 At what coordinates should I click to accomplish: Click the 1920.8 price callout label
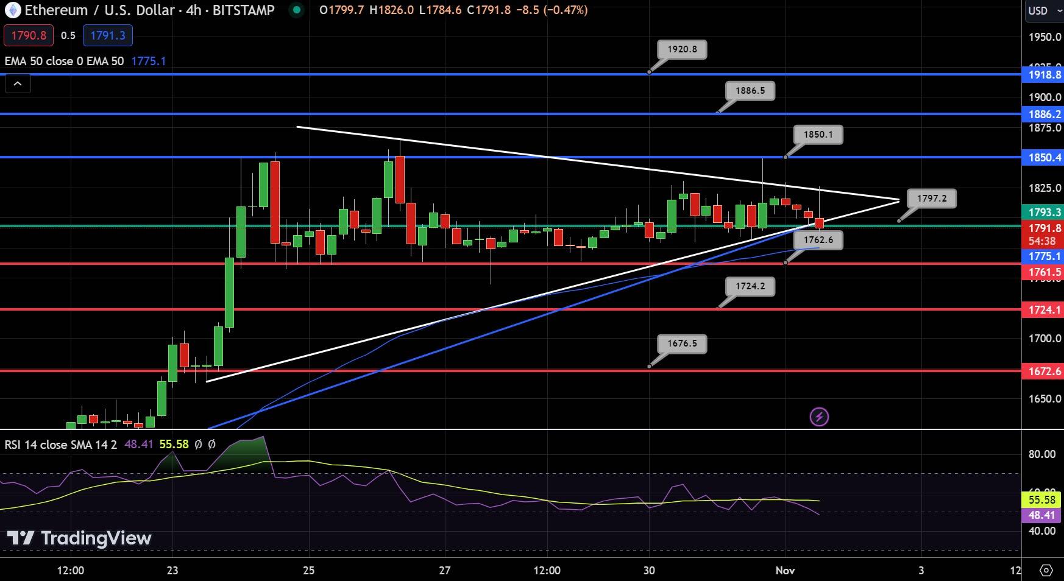click(682, 49)
